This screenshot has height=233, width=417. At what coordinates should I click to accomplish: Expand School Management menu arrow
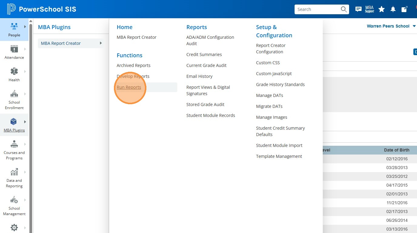click(x=25, y=200)
